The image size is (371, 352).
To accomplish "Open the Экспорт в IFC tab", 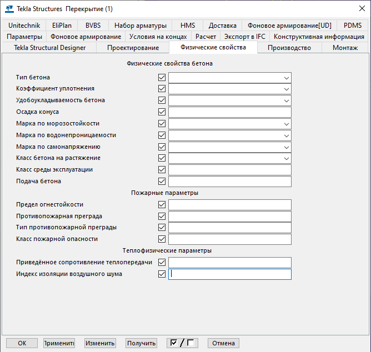I will point(245,37).
